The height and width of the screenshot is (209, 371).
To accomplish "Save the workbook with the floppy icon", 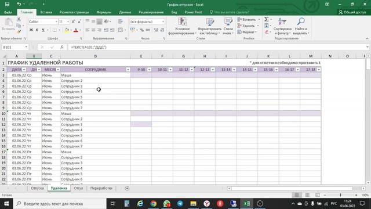I will (8, 4).
